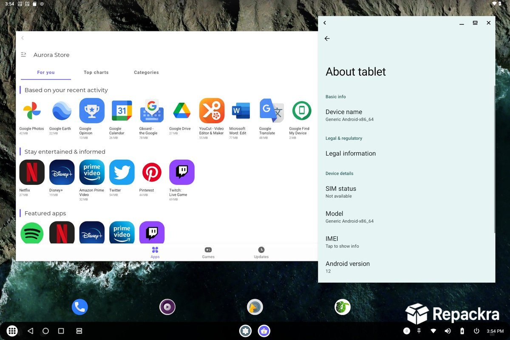
Task: Open Google Find My Device listing
Action: 302,111
